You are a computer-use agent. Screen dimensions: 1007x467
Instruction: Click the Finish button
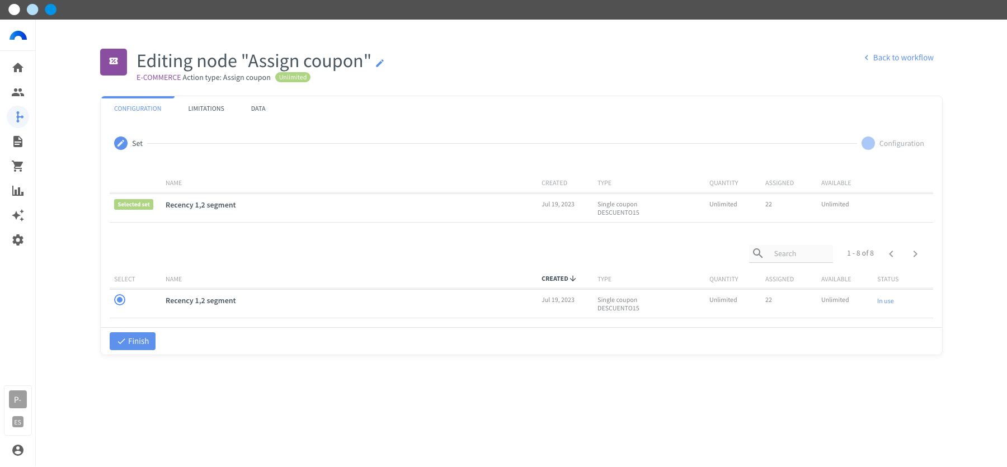coord(133,341)
